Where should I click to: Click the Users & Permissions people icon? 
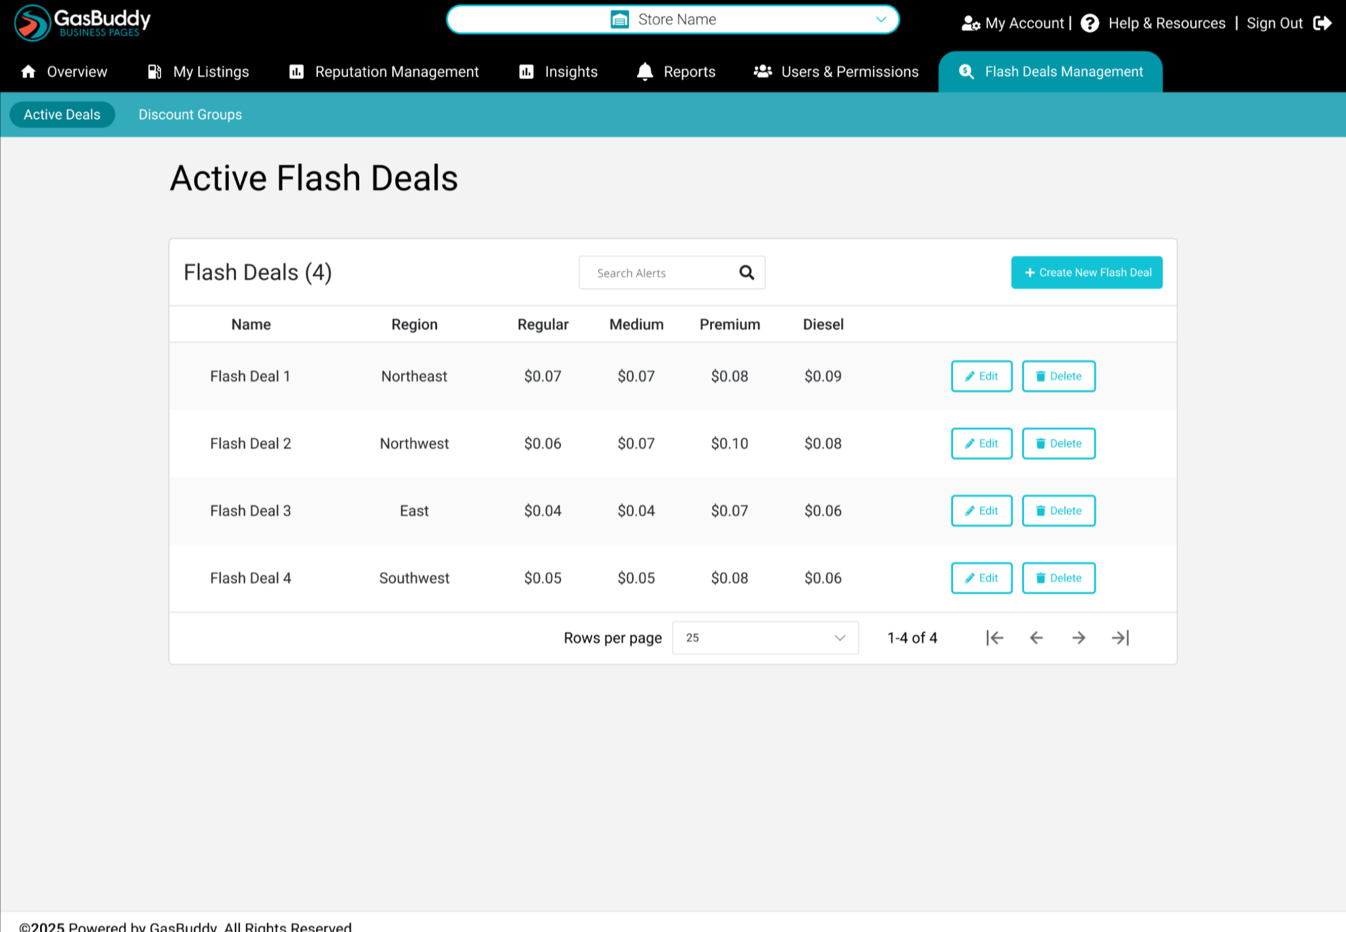pos(763,71)
